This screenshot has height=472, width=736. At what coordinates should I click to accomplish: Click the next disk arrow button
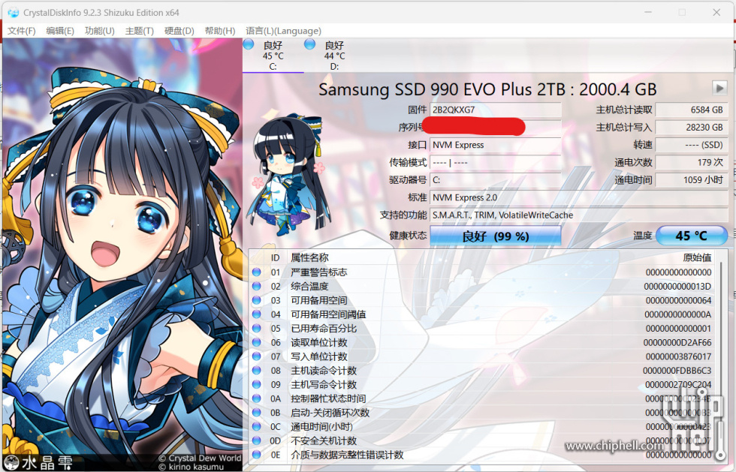tap(719, 88)
